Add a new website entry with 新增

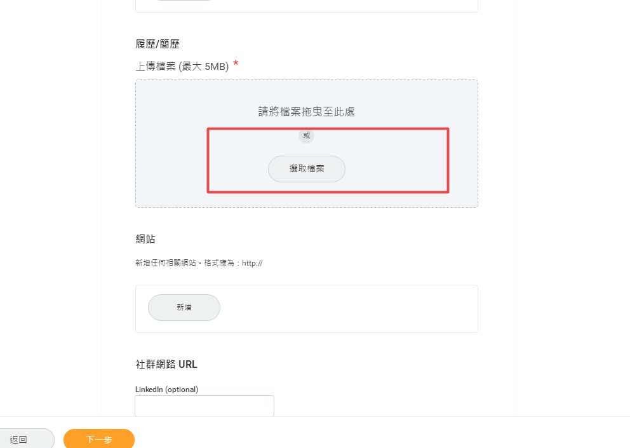point(184,307)
